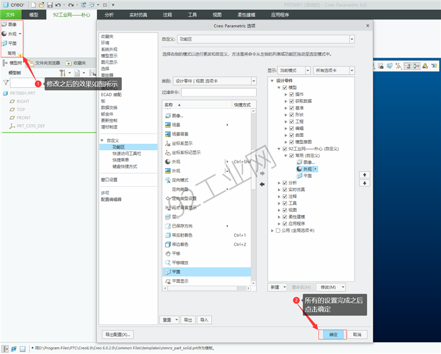Click the 确定 button

333,335
